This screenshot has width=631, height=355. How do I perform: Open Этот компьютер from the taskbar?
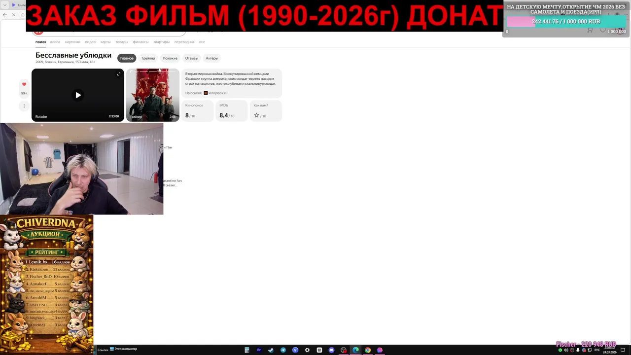(124, 349)
